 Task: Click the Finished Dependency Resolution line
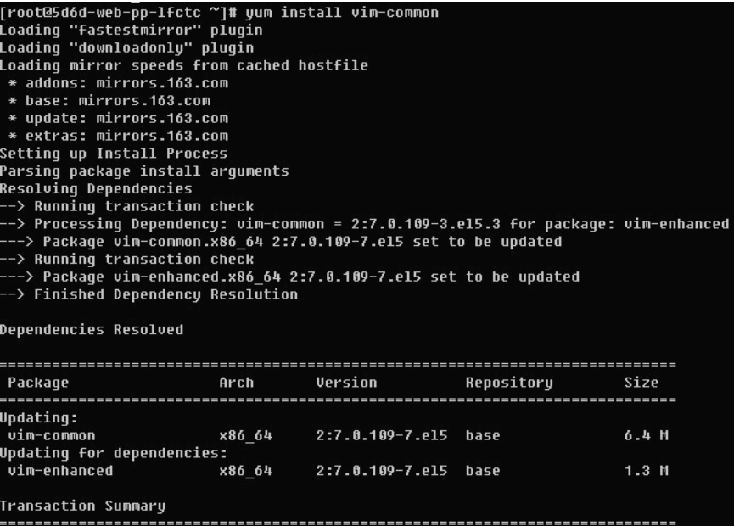pos(148,295)
